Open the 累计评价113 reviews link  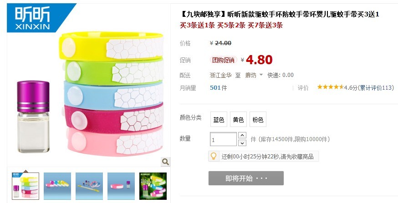(x=377, y=87)
